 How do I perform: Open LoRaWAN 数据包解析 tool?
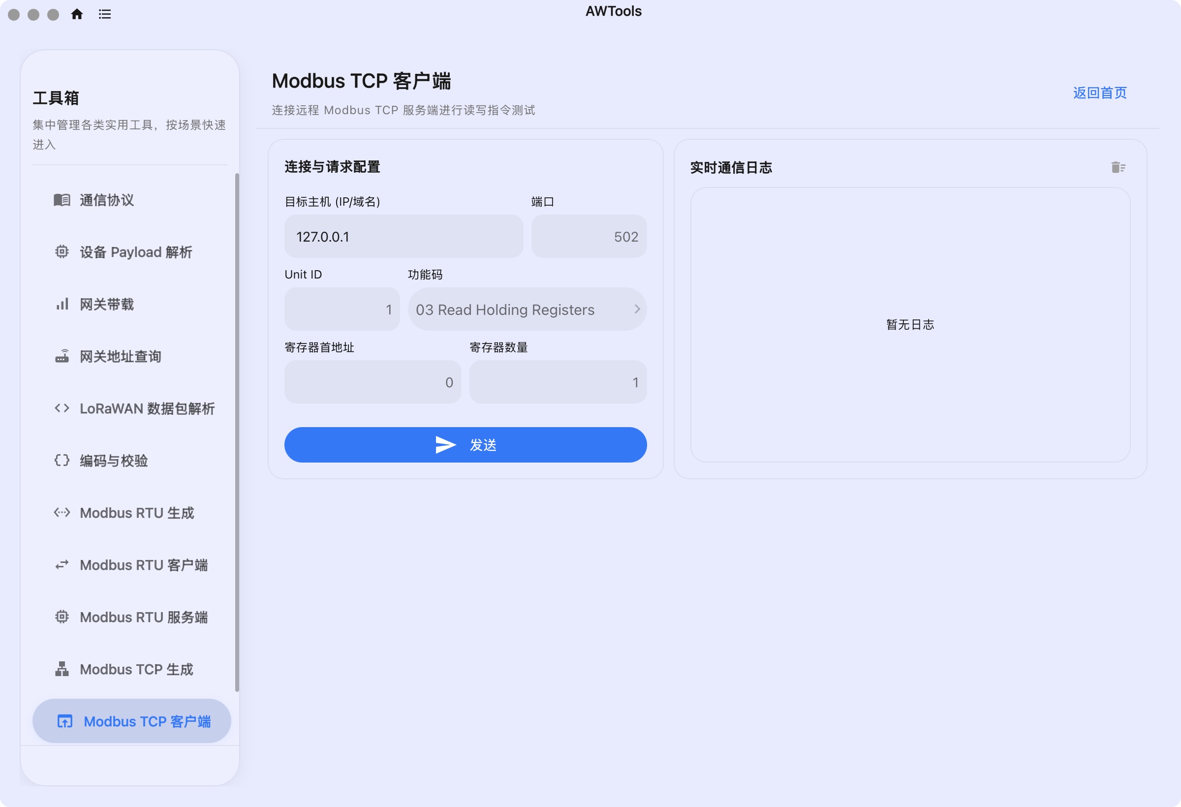(x=131, y=408)
